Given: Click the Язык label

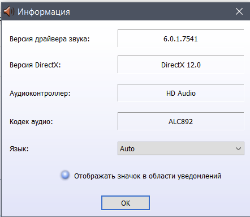Looking at the screenshot, I should (x=19, y=149).
